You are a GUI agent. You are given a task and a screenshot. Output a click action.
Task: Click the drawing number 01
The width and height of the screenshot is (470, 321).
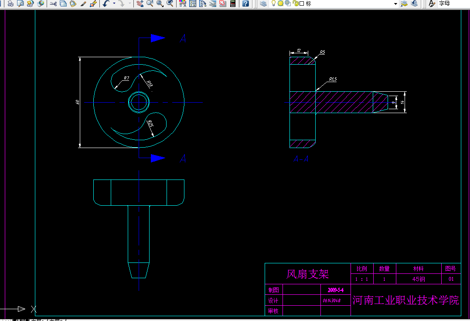click(451, 279)
